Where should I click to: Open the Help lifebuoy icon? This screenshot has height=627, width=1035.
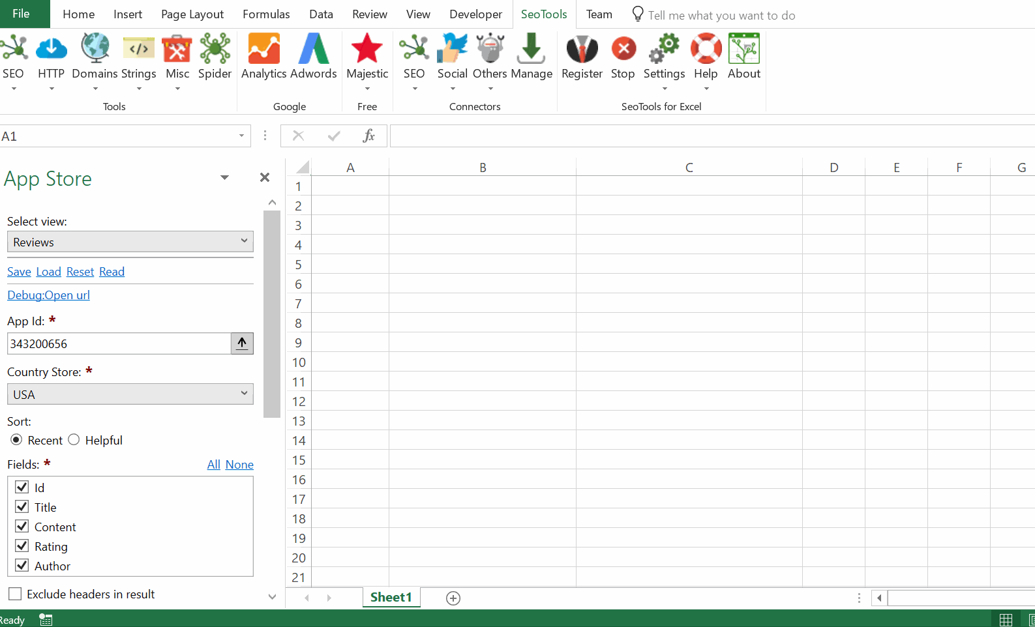(x=706, y=49)
